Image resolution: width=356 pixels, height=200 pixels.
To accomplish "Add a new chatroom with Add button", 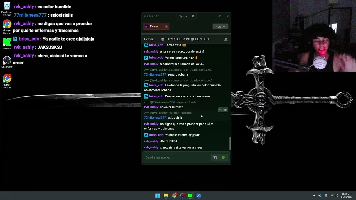I will pos(221,26).
